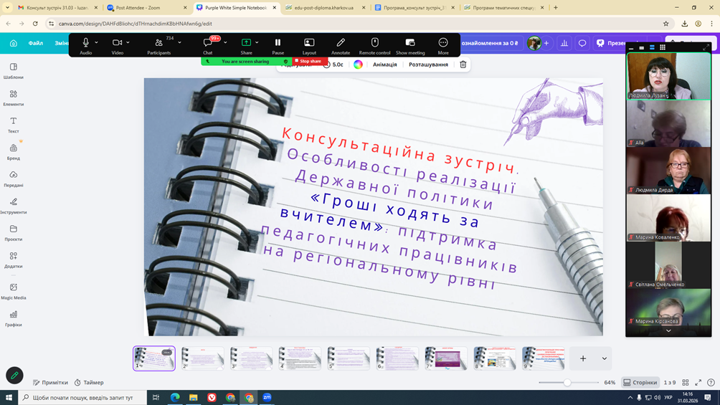Expand the add-page dropdown chevron
The width and height of the screenshot is (720, 405).
(605, 358)
